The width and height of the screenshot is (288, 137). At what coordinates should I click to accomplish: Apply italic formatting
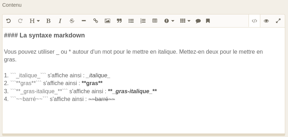click(x=60, y=21)
